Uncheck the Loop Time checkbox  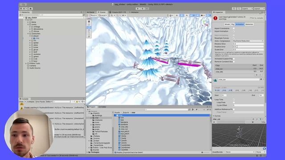[234, 100]
